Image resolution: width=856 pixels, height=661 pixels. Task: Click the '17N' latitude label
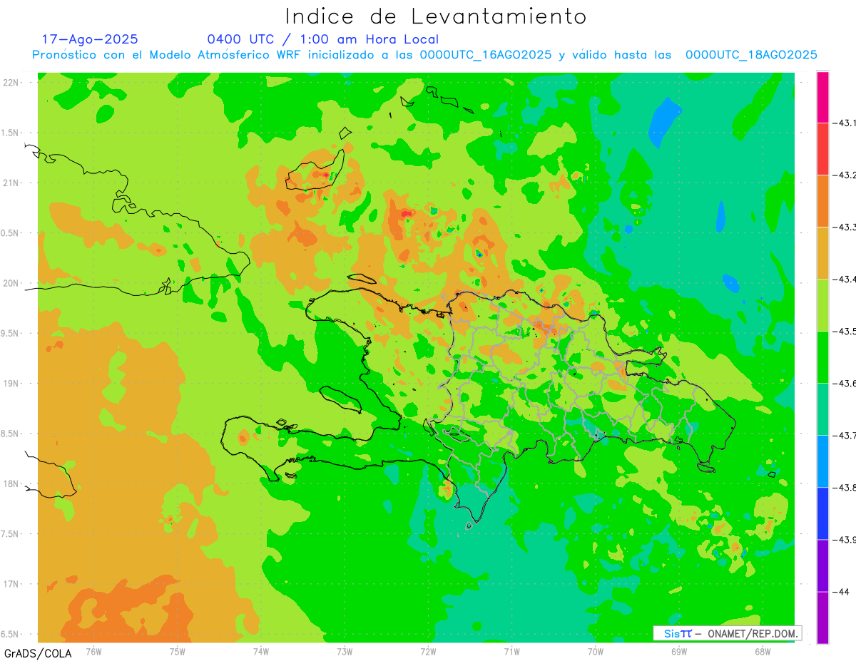(x=11, y=584)
